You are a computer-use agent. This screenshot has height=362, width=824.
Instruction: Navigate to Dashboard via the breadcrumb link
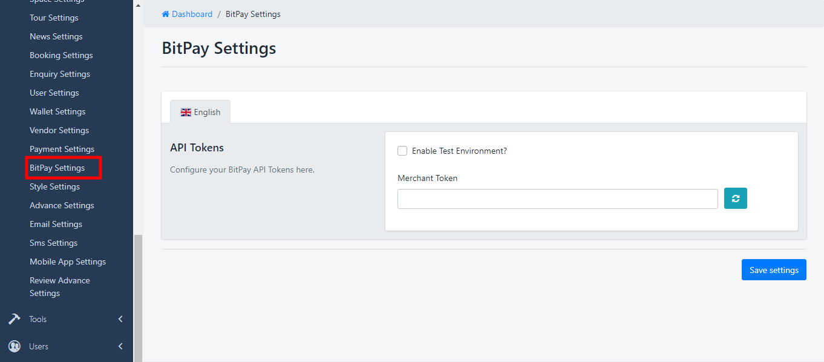point(192,13)
